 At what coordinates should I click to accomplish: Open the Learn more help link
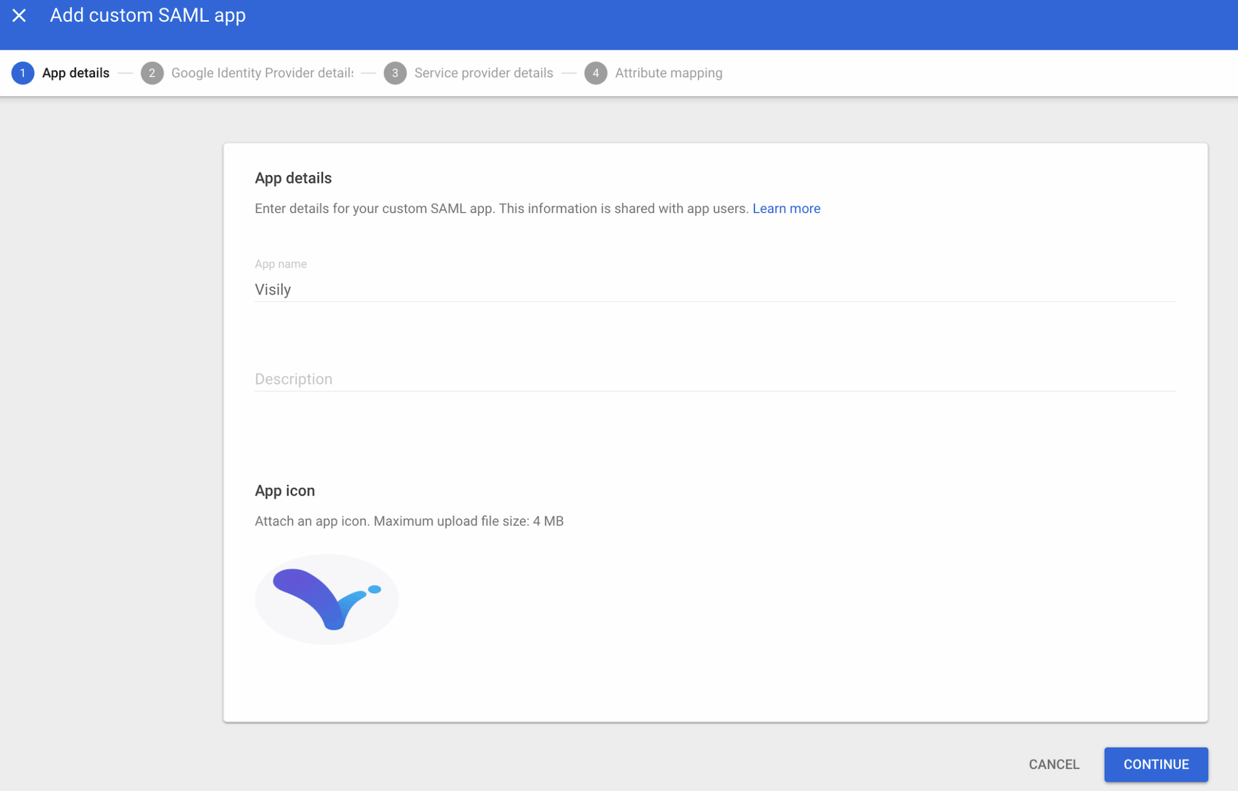pos(786,208)
